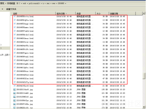Go to the www folder in the path
146x109 pixels.
coord(54,4)
